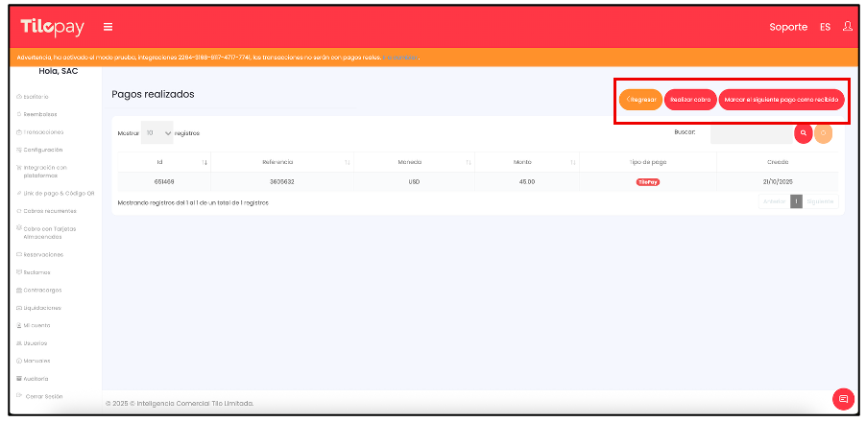
Task: Click into the Buscar search field
Action: 751,133
